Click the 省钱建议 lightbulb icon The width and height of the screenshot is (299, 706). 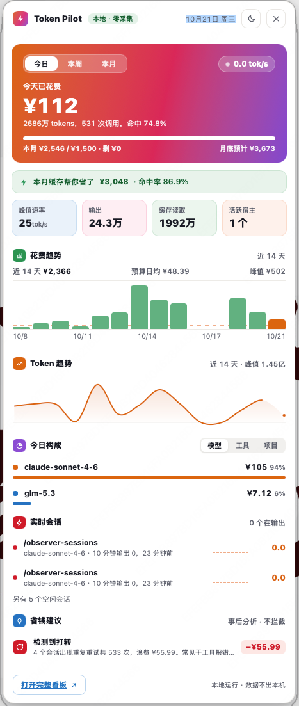19,621
